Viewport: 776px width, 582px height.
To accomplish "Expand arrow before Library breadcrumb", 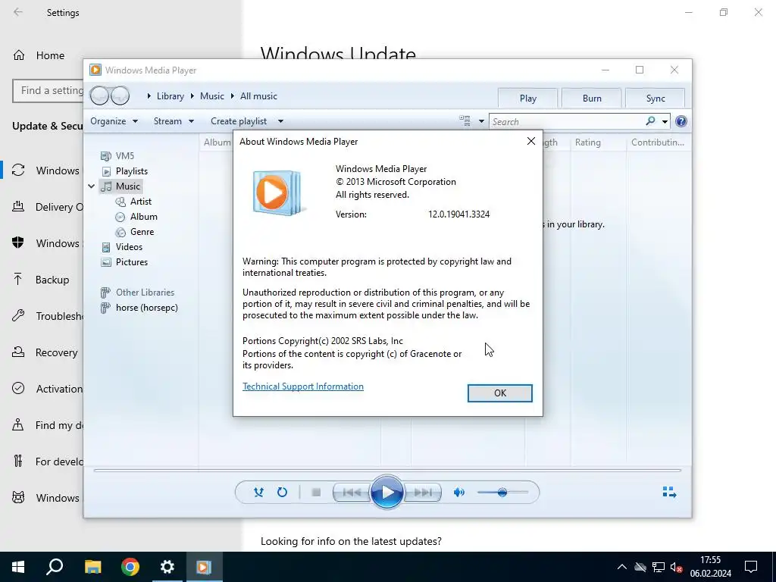I will [149, 96].
